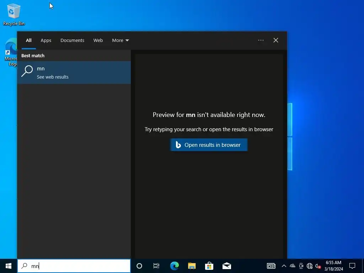Expand the More filter dropdown

(120, 41)
